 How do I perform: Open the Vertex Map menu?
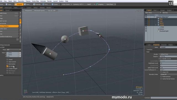pos(35,1)
